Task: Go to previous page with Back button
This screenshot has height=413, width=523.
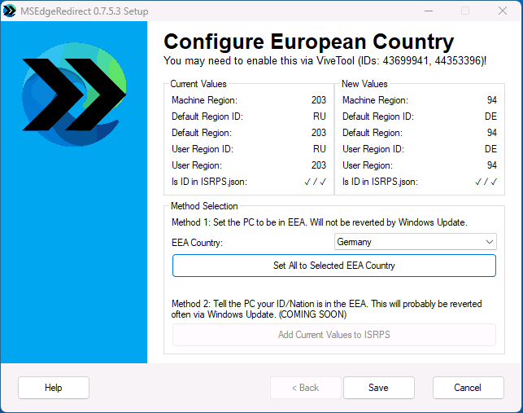Action: tap(306, 388)
